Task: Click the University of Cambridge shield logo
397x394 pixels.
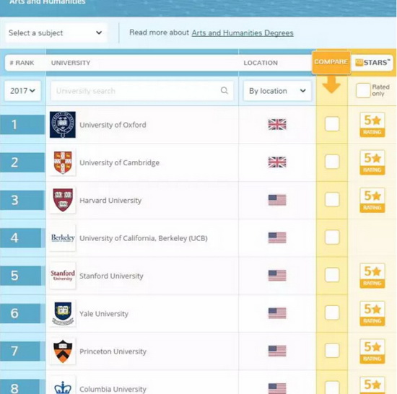Action: click(63, 162)
